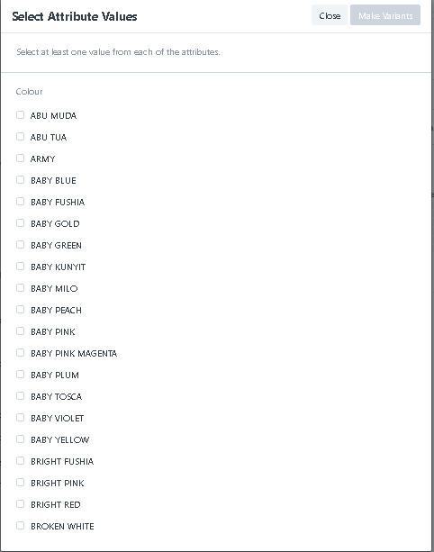Image resolution: width=434 pixels, height=552 pixels.
Task: Check the BABY FUSHIA colour
Action: point(20,202)
